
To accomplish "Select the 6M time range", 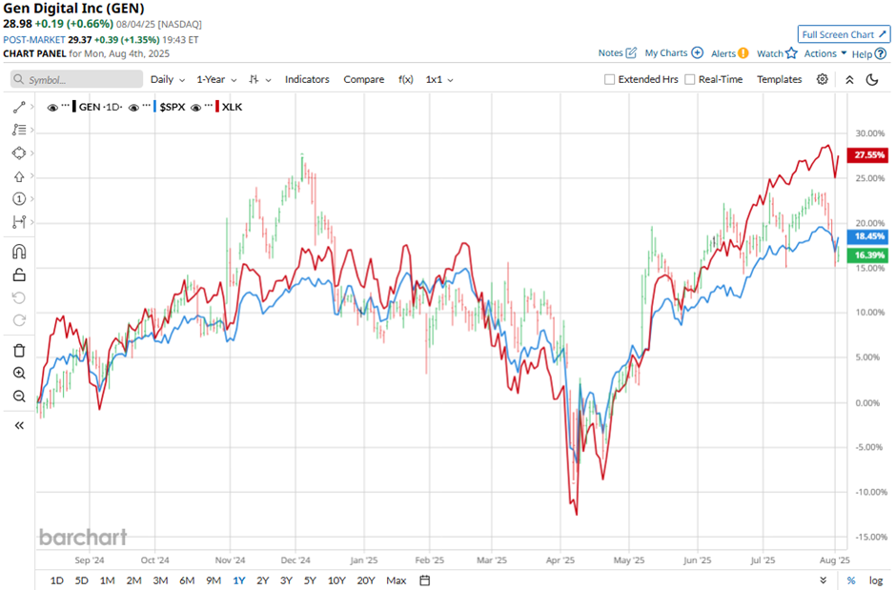I will [187, 580].
